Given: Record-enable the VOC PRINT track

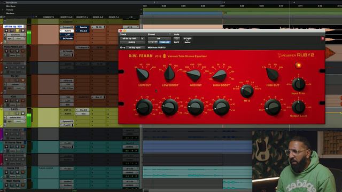Looking at the screenshot, I should coord(6,51).
